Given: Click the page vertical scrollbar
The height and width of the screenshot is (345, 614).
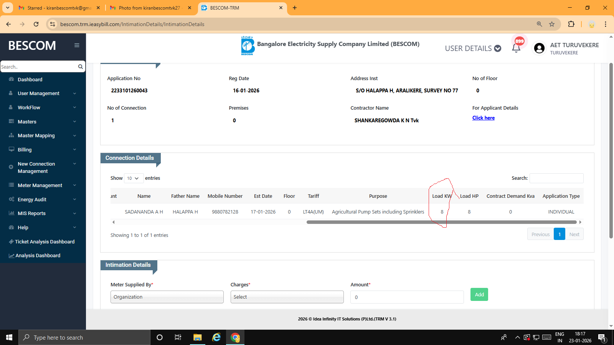Looking at the screenshot, I should tap(611, 150).
